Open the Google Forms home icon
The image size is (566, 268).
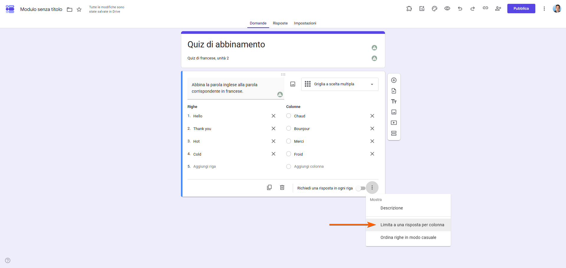(10, 9)
